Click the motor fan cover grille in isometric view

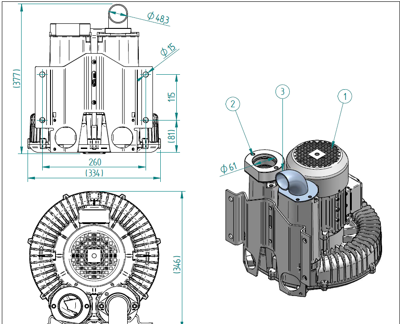(317, 154)
